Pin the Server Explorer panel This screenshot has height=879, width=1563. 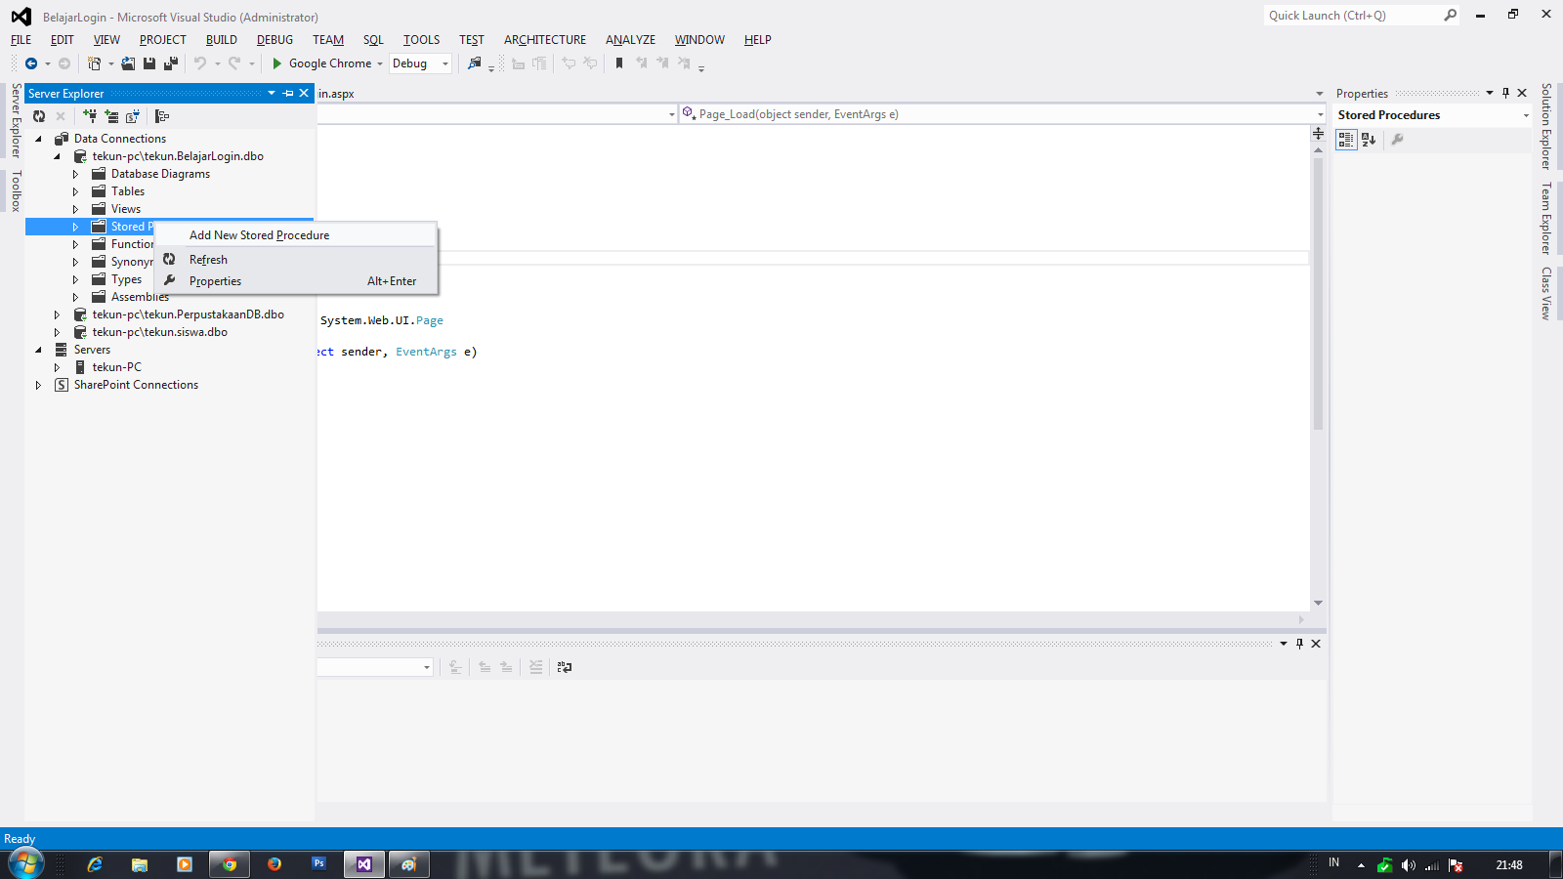click(287, 93)
